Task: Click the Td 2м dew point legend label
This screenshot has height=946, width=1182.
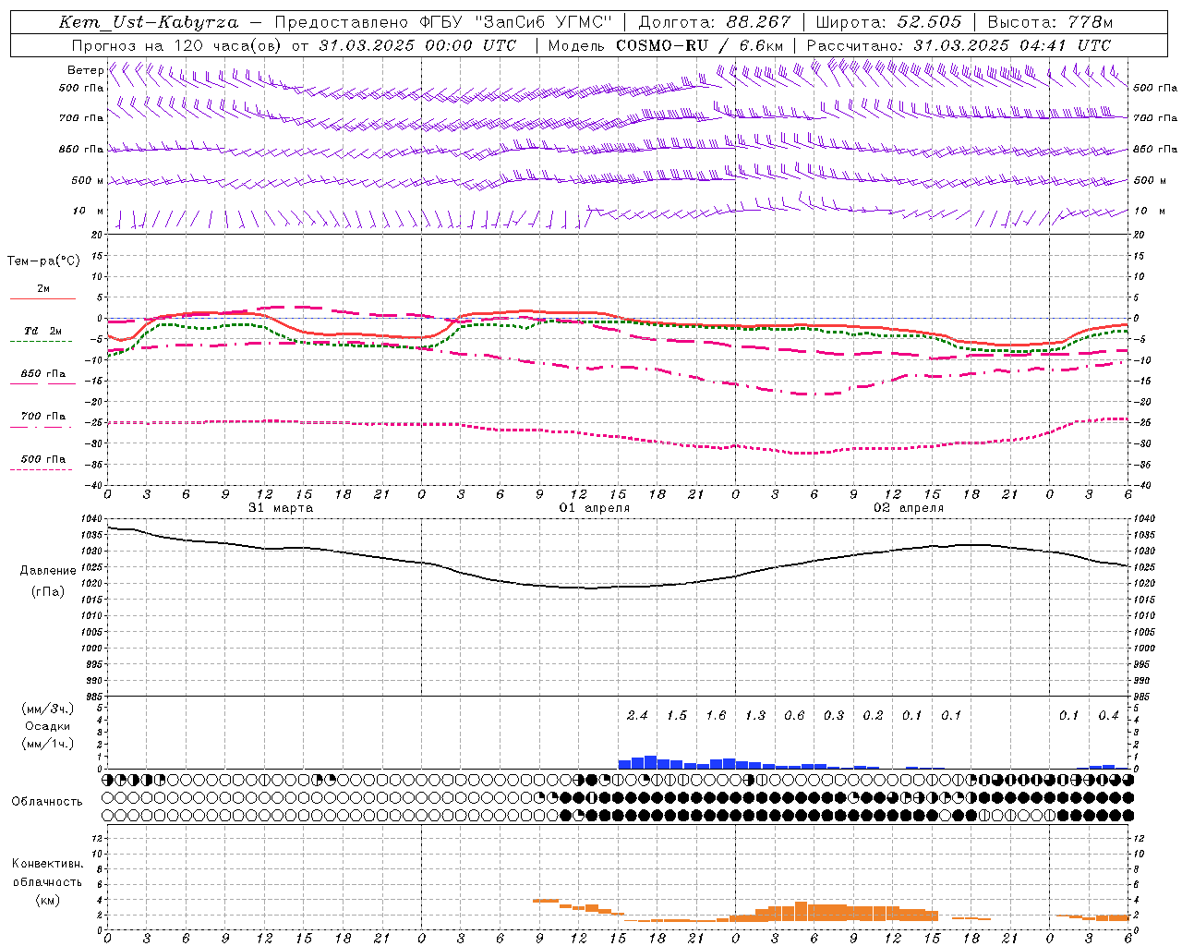Action: click(x=43, y=331)
